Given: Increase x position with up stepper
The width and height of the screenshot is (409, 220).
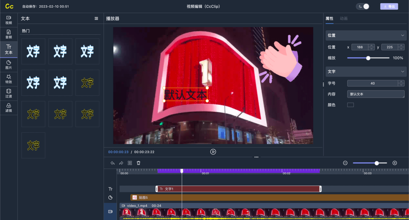Looking at the screenshot, I should tap(371, 46).
